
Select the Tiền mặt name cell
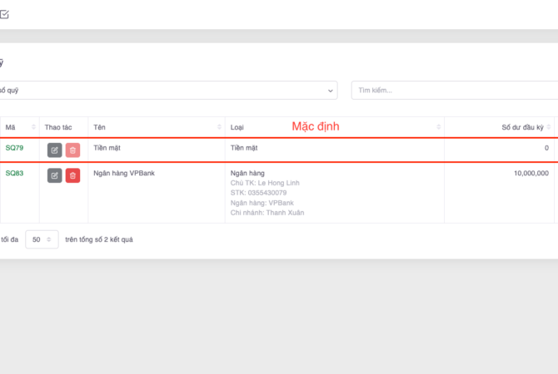click(107, 148)
